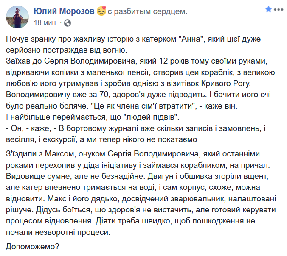
Task: Click the line starting 'Заїхав до Сергія Володимировича'
Action: [137, 61]
